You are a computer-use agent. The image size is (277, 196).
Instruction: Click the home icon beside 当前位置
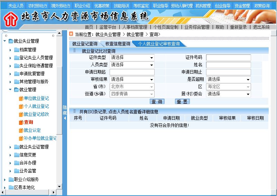coord(71,34)
